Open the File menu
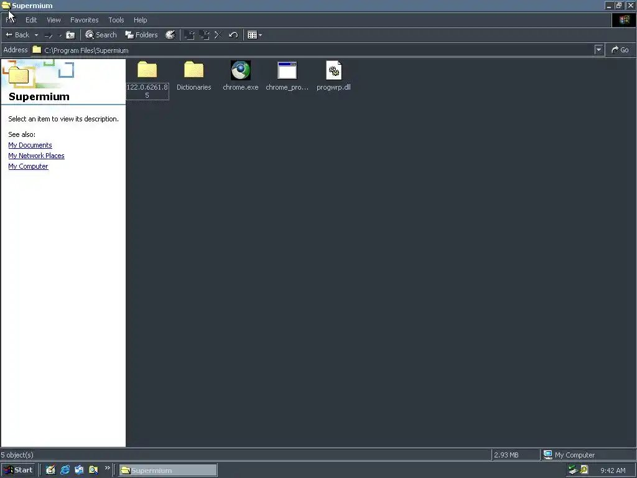 click(x=11, y=20)
